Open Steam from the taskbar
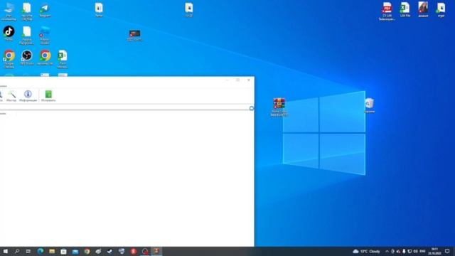The image size is (455, 256). coord(110,251)
